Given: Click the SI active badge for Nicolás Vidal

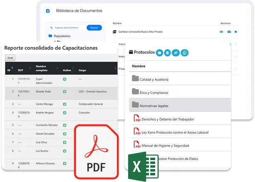Looking at the screenshot, I should pos(65,92).
